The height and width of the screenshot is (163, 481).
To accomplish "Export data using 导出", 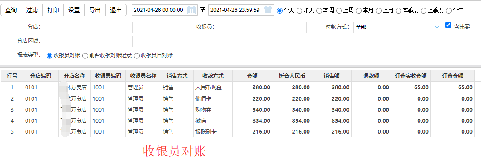I will pos(95,10).
